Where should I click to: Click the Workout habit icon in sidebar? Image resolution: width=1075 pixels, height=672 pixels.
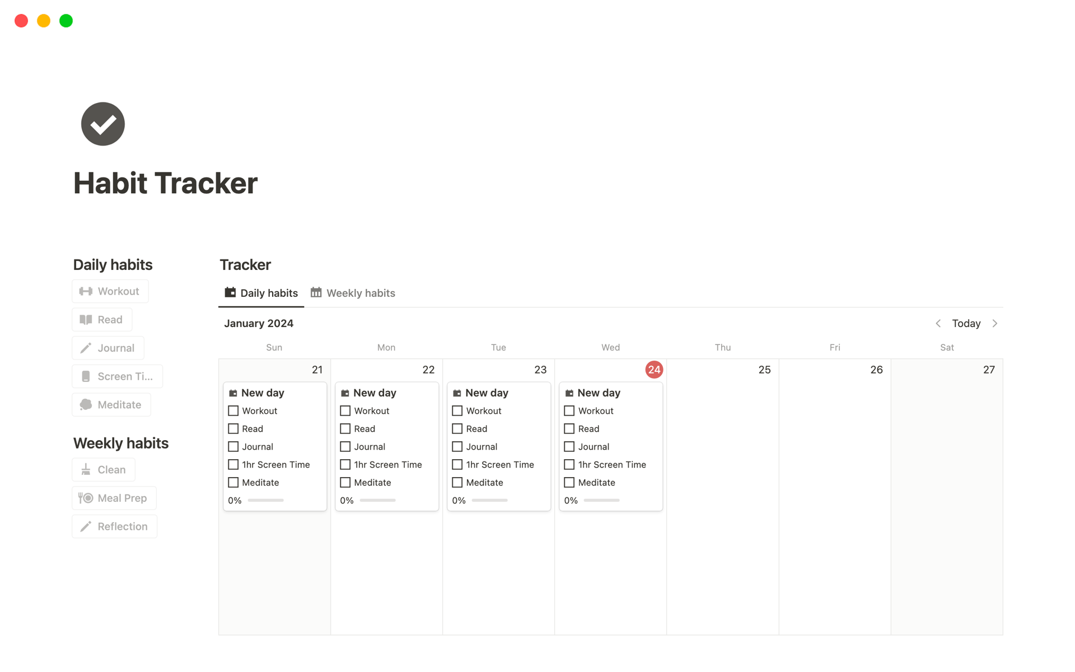tap(86, 291)
